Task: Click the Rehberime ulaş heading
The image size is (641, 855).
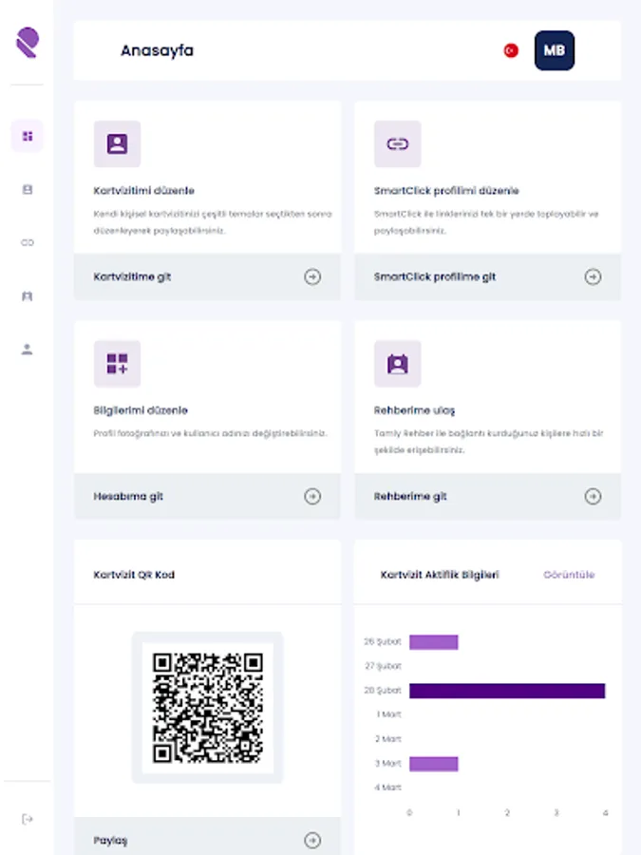Action: coord(414,410)
